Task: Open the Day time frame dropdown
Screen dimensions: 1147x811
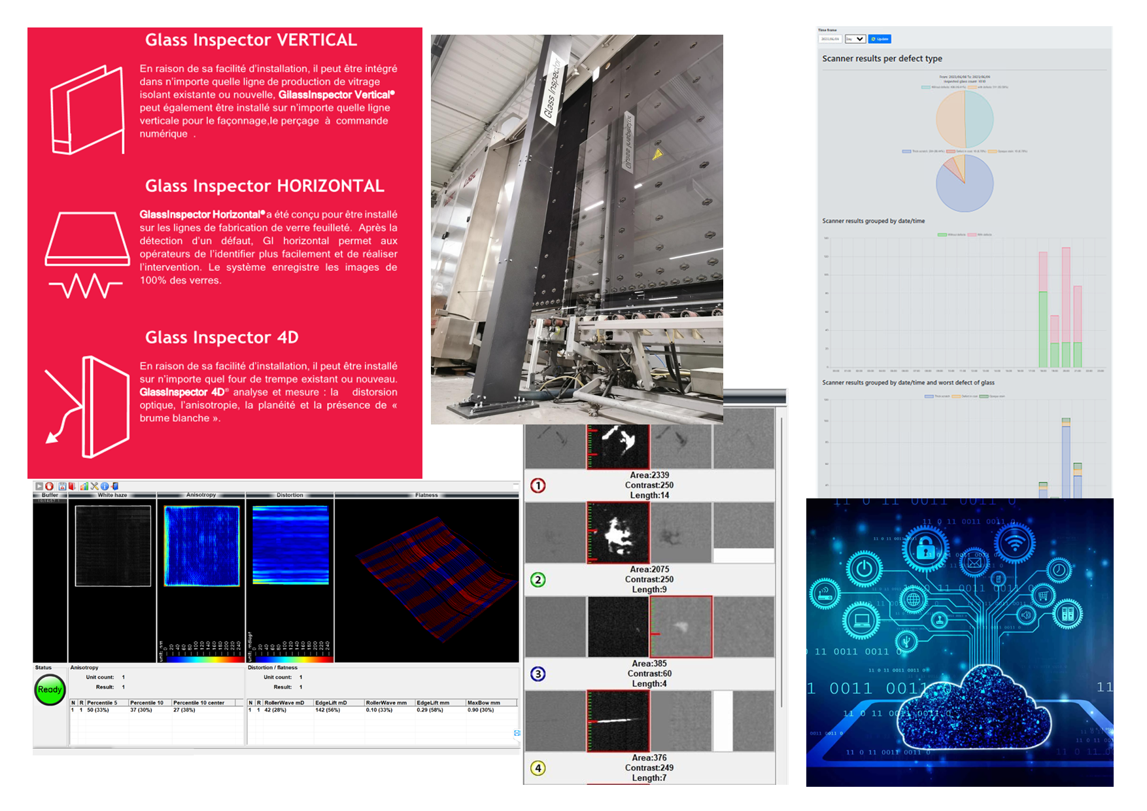Action: (855, 39)
